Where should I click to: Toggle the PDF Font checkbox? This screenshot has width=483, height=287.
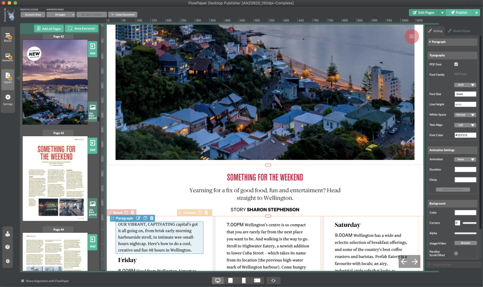pos(456,65)
